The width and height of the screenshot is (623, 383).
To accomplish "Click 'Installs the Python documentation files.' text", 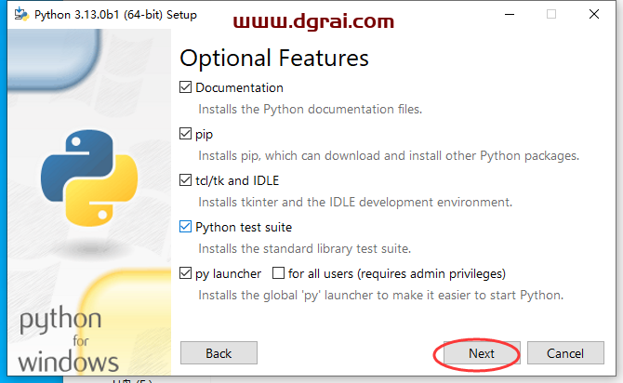I will [x=310, y=110].
